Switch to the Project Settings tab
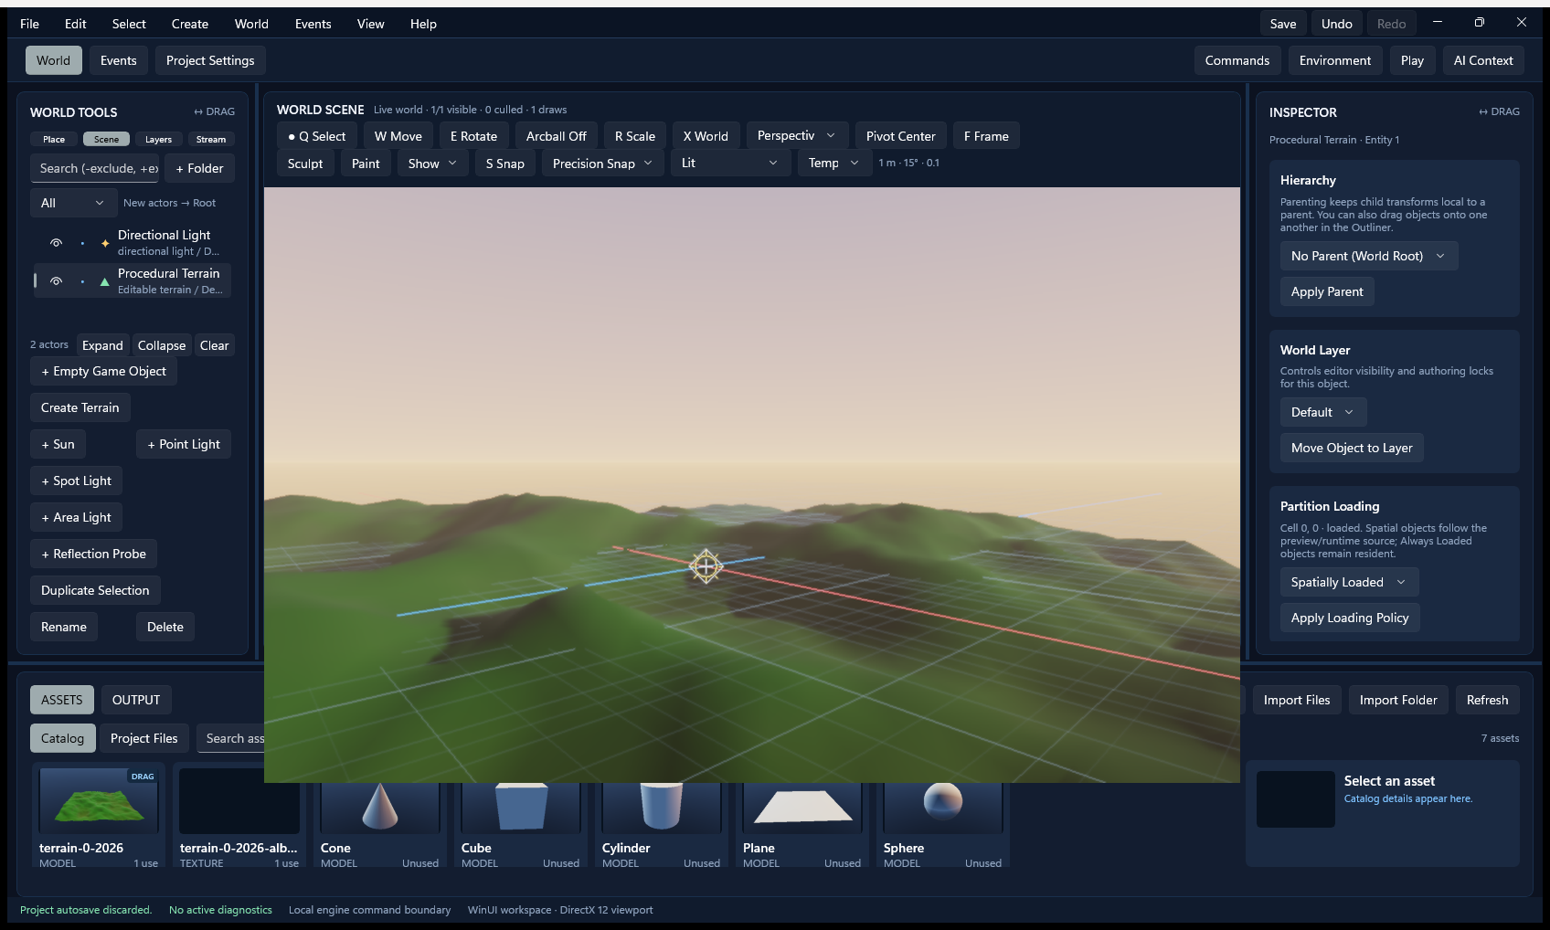Screen dimensions: 1550x930 (x=210, y=60)
